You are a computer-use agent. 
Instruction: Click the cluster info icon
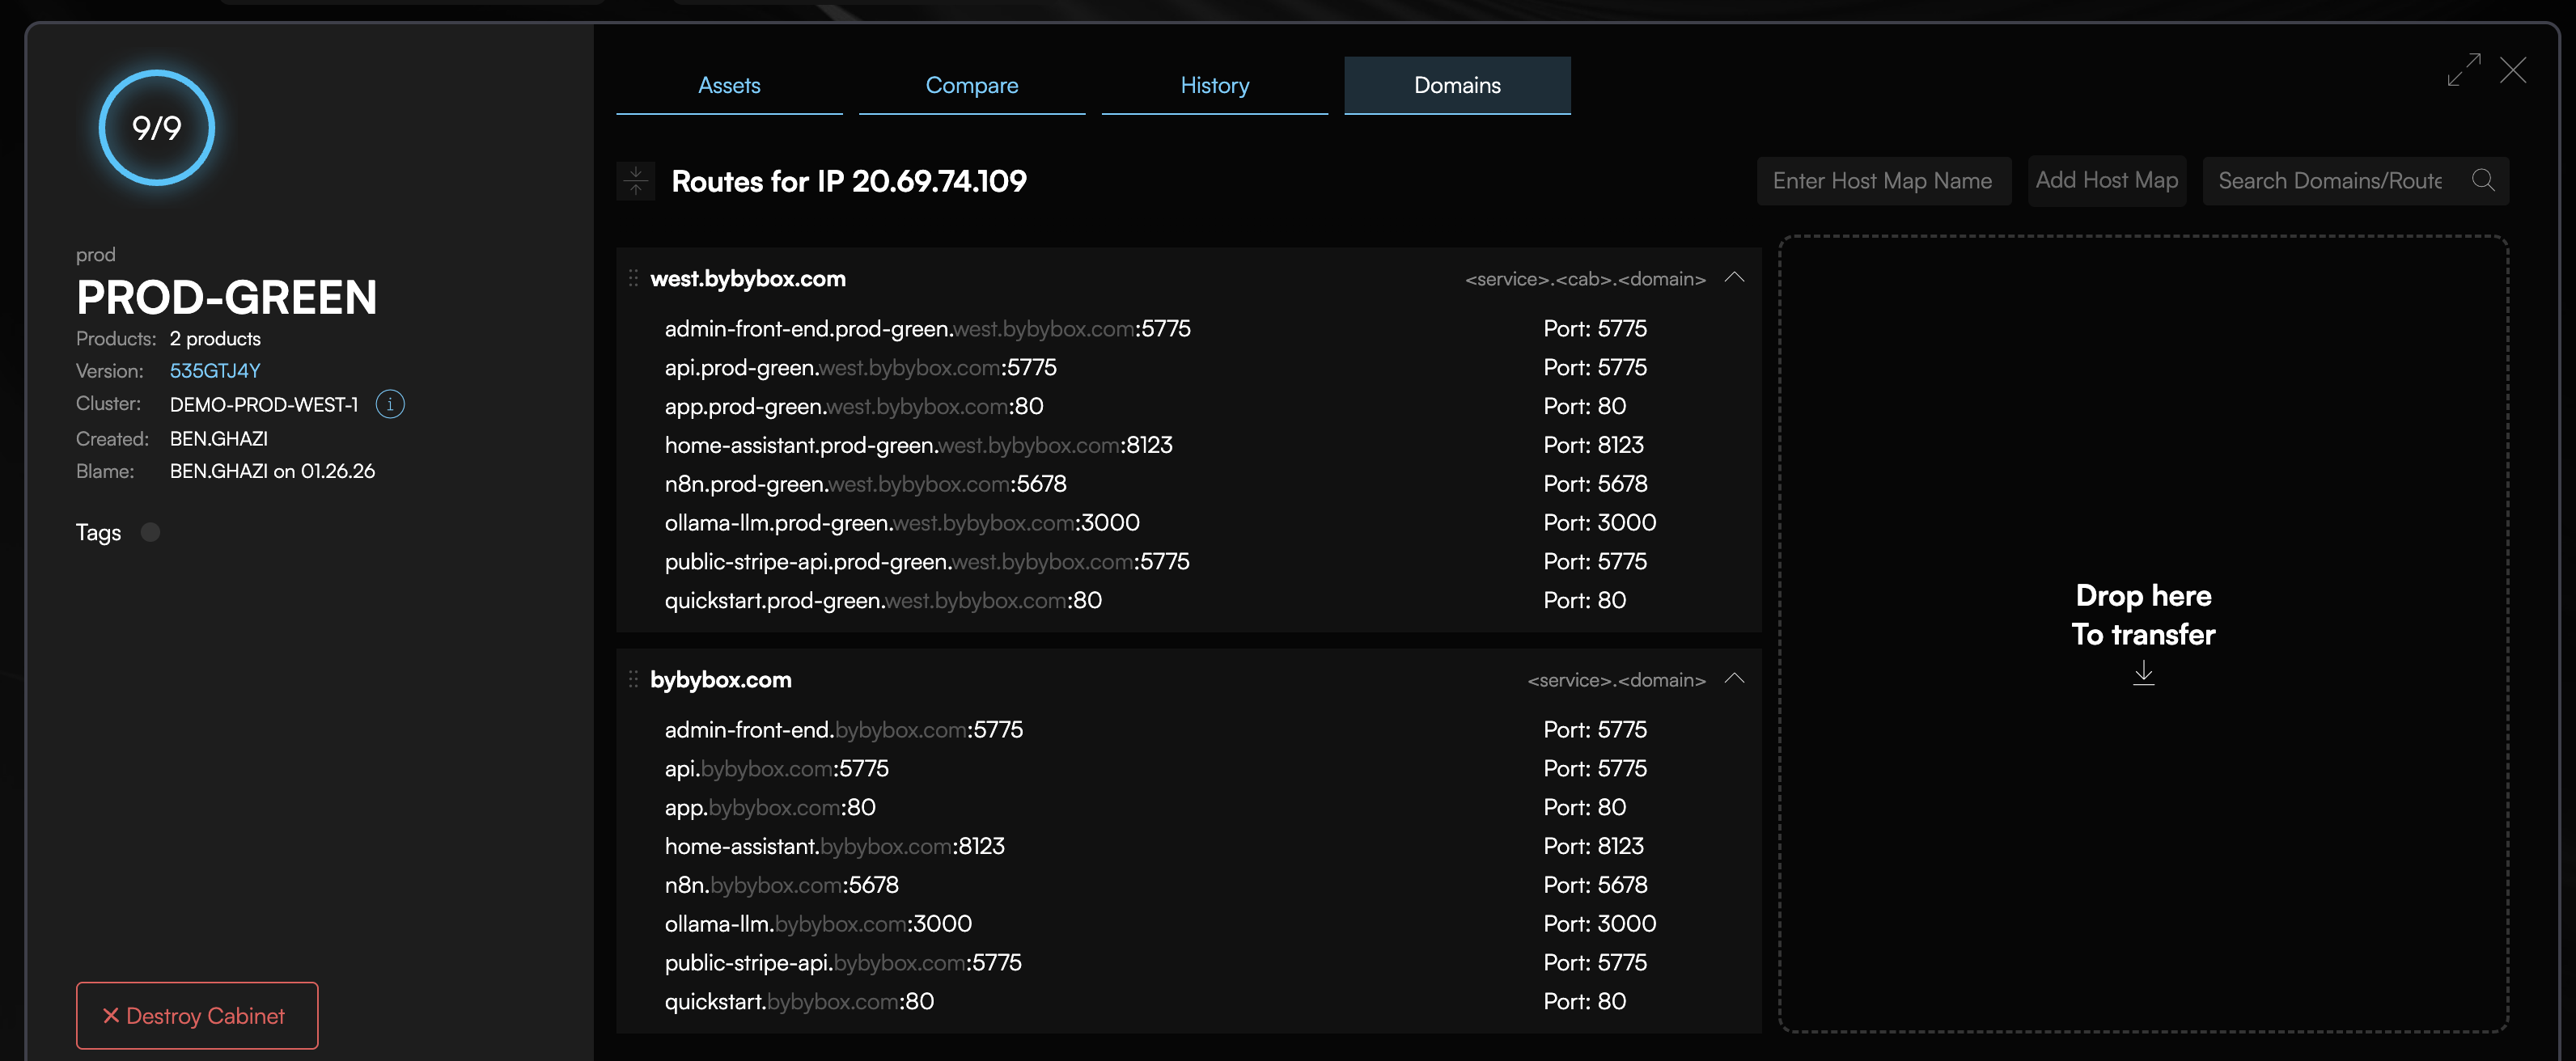pos(390,404)
